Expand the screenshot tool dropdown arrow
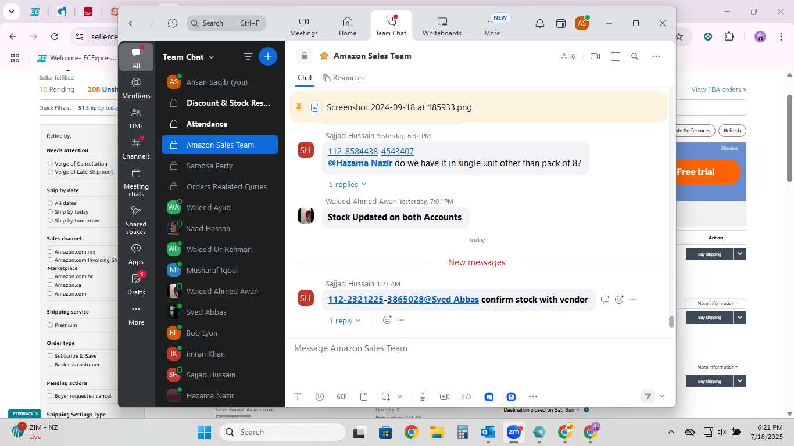Viewport: 794px width, 446px height. [x=400, y=397]
